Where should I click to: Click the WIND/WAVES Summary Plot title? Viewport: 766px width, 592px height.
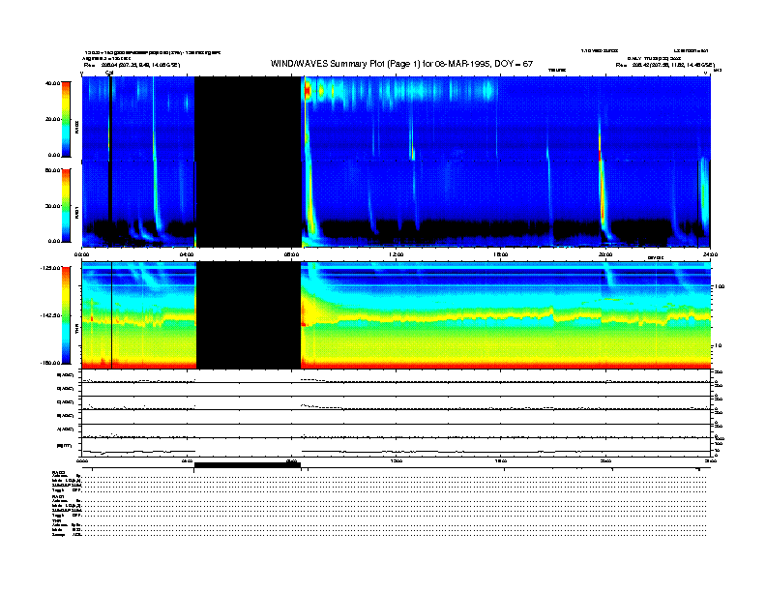(401, 64)
